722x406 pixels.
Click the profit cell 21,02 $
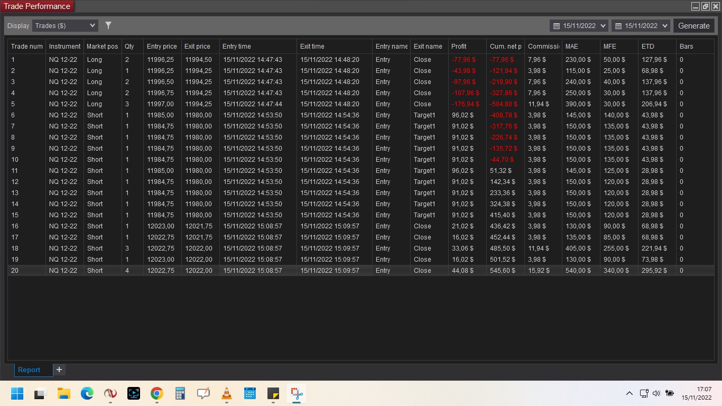click(x=462, y=226)
